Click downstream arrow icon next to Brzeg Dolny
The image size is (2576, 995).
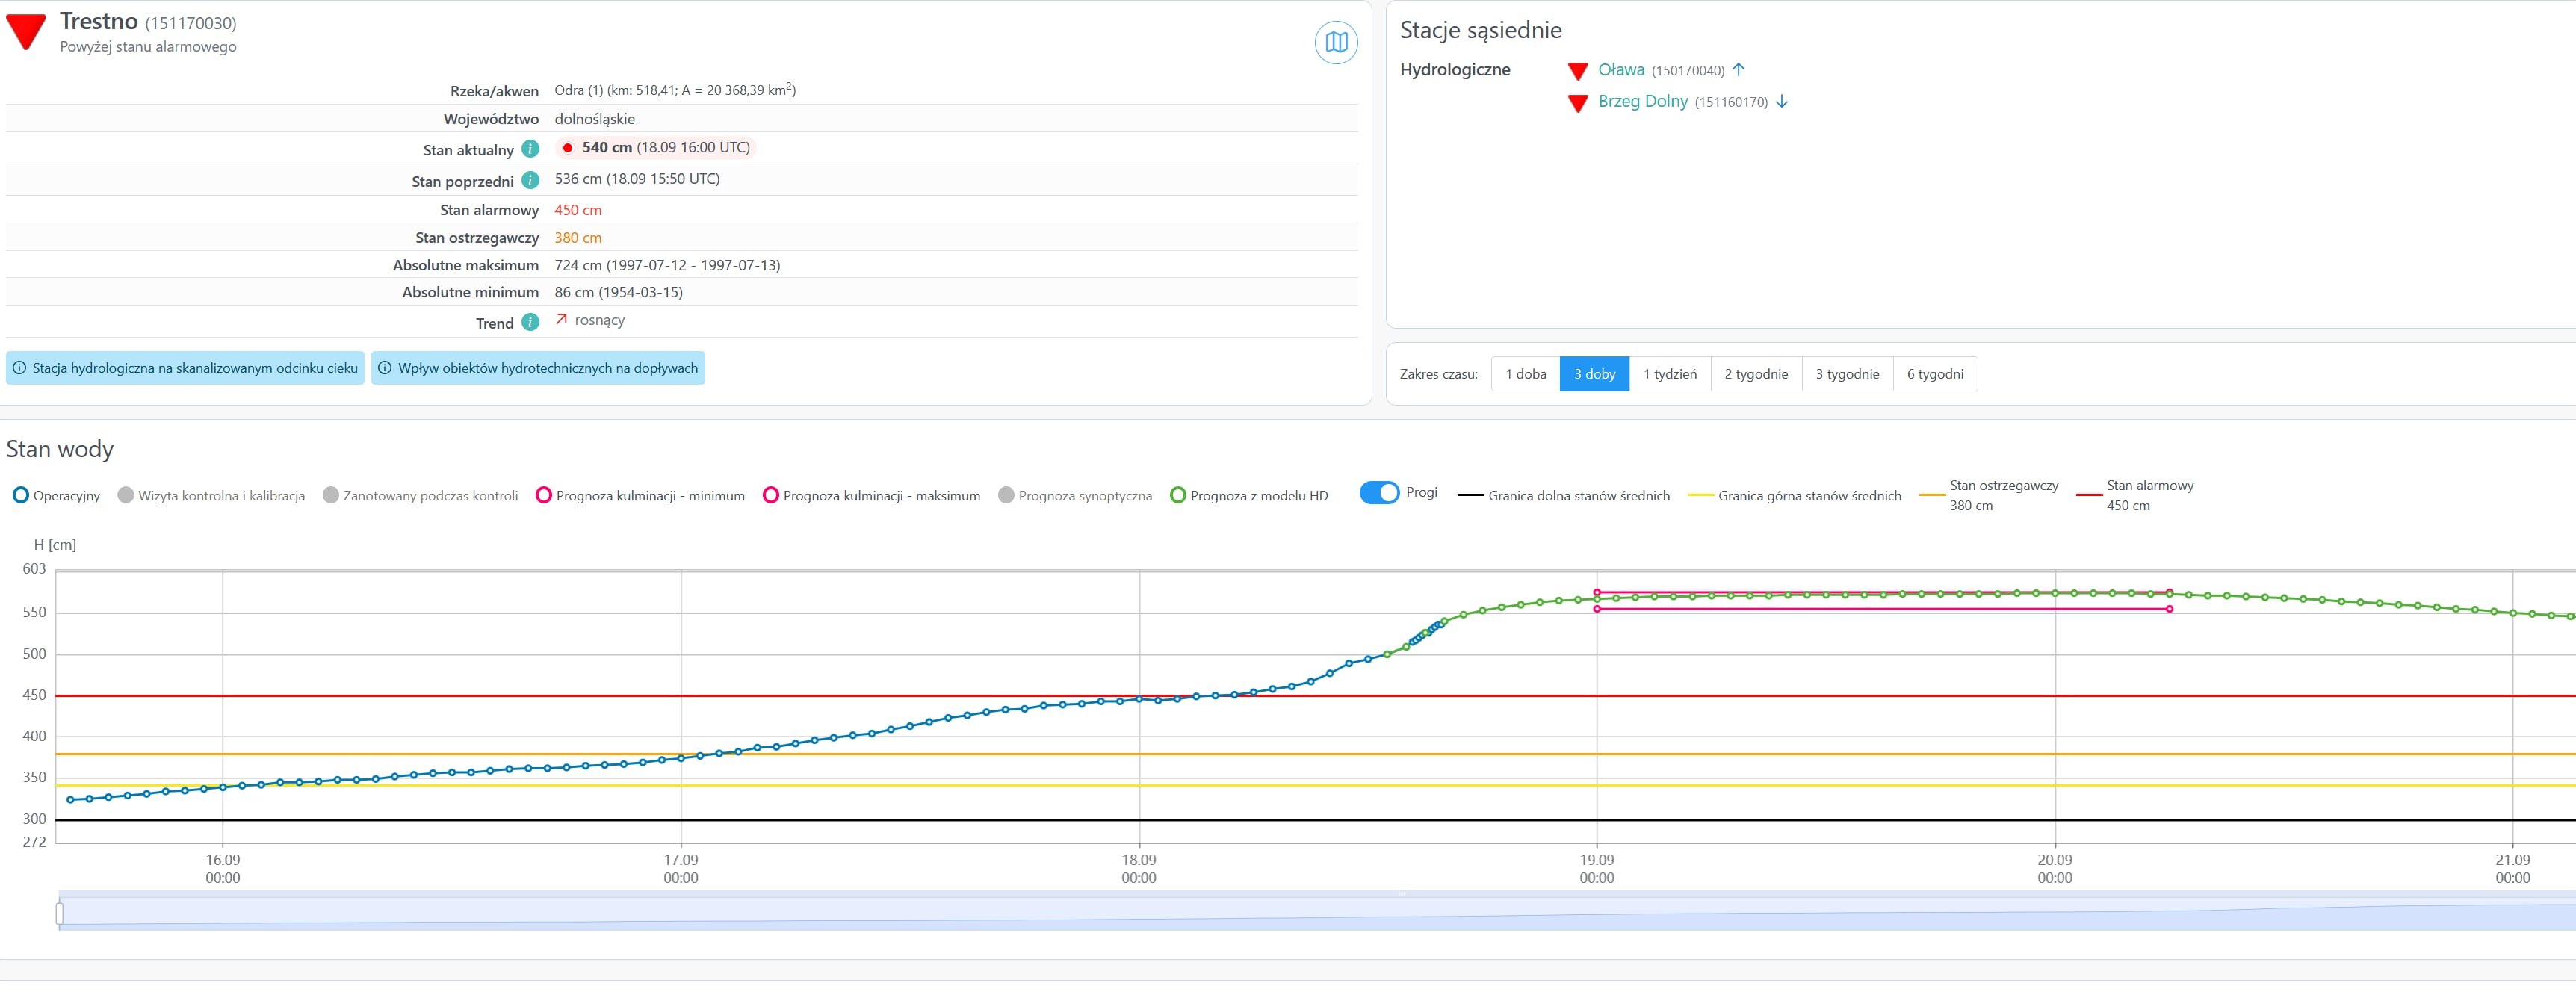1781,102
